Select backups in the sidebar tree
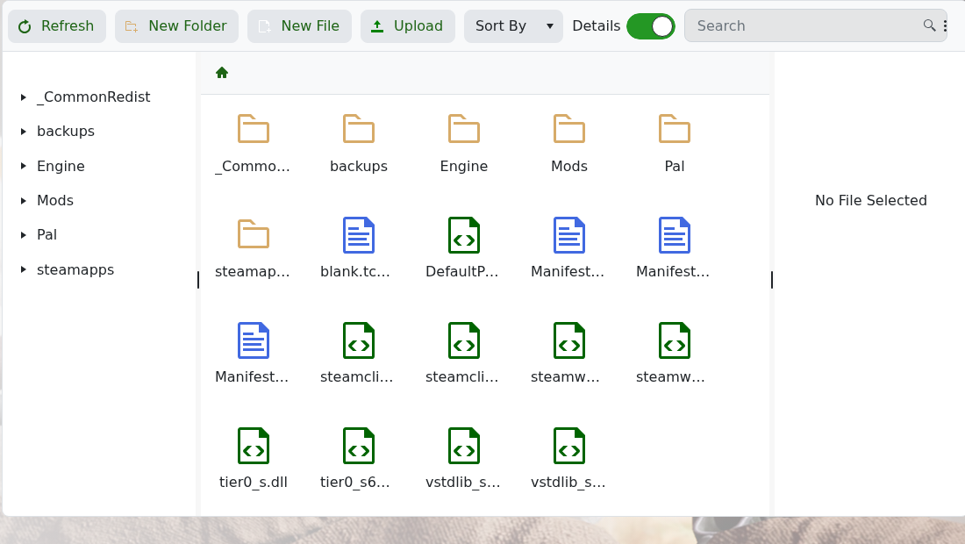965x544 pixels. click(x=66, y=132)
